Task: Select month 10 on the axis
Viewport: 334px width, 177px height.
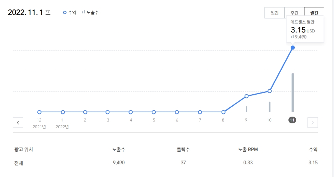Action: (269, 120)
